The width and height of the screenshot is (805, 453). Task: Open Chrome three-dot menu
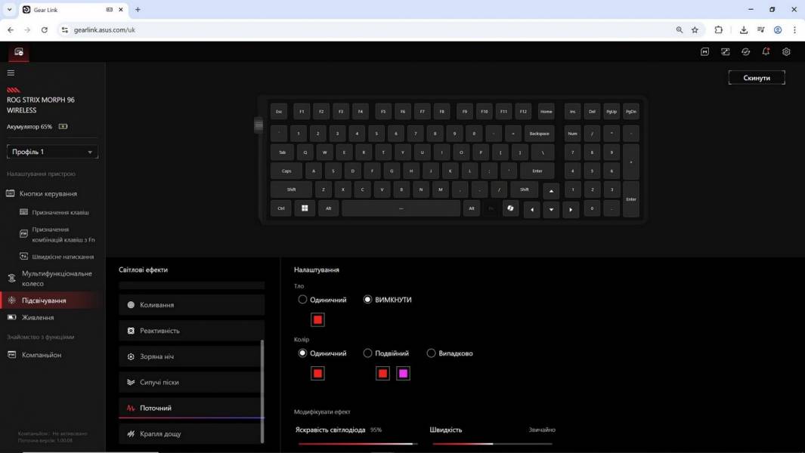794,29
